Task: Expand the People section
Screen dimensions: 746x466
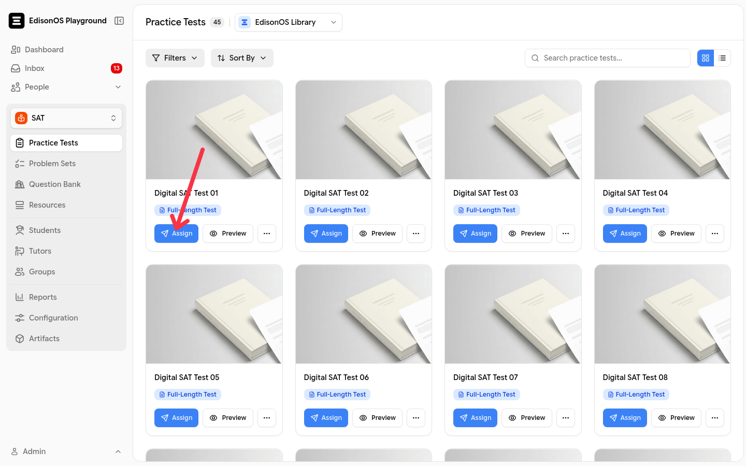Action: (x=66, y=87)
